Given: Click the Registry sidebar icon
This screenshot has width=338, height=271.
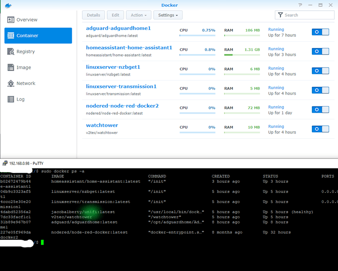Looking at the screenshot, I should tap(11, 51).
